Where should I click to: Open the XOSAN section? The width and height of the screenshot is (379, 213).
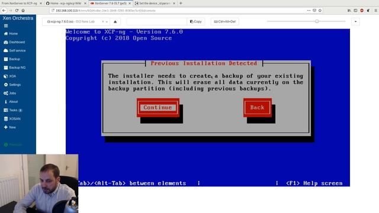[12, 118]
